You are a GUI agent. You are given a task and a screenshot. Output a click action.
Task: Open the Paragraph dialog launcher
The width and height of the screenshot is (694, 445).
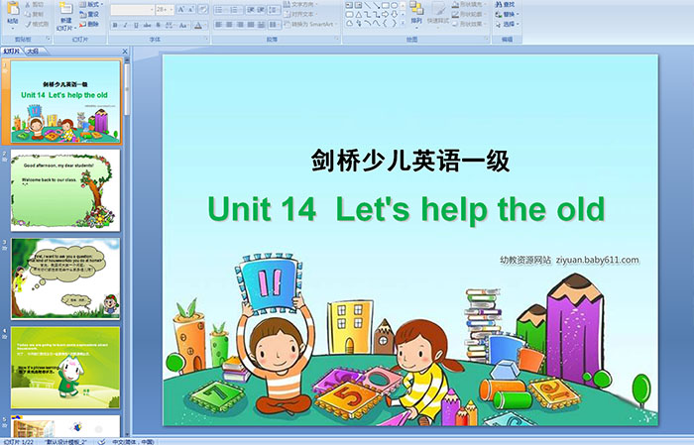(337, 40)
